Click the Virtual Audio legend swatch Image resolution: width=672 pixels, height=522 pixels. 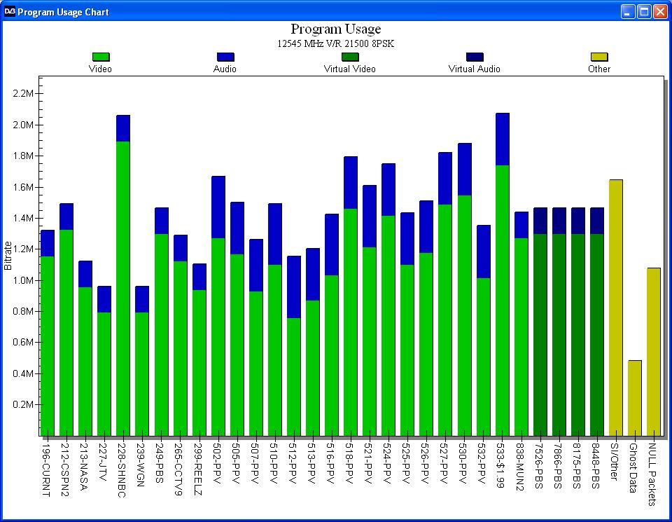tap(475, 57)
